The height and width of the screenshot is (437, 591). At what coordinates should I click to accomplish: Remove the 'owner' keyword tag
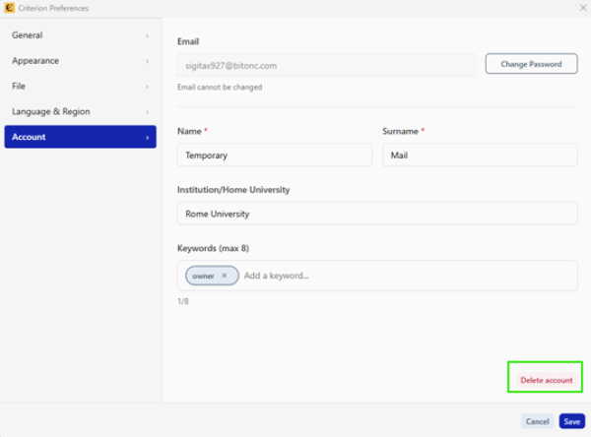coord(224,276)
